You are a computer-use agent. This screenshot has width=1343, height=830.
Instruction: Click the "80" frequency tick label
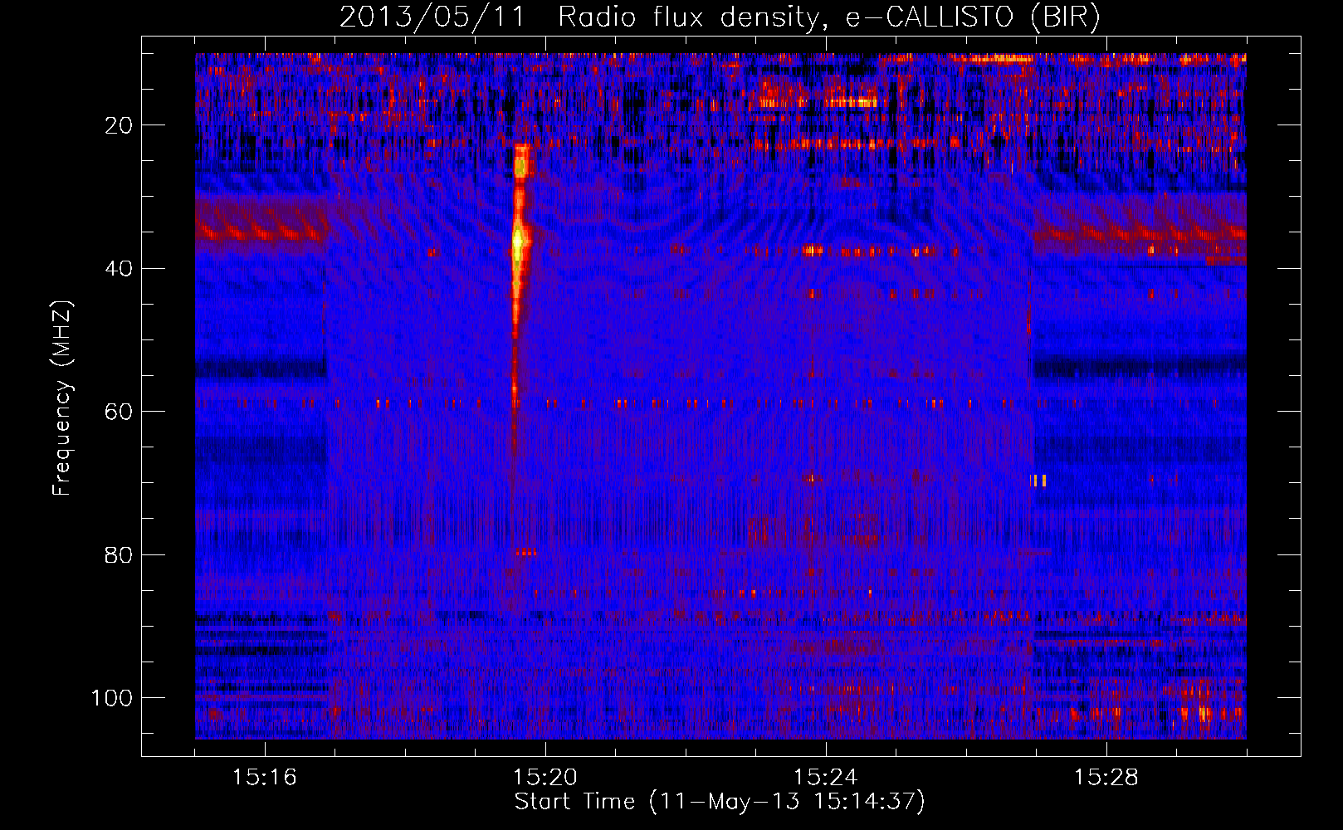click(119, 554)
